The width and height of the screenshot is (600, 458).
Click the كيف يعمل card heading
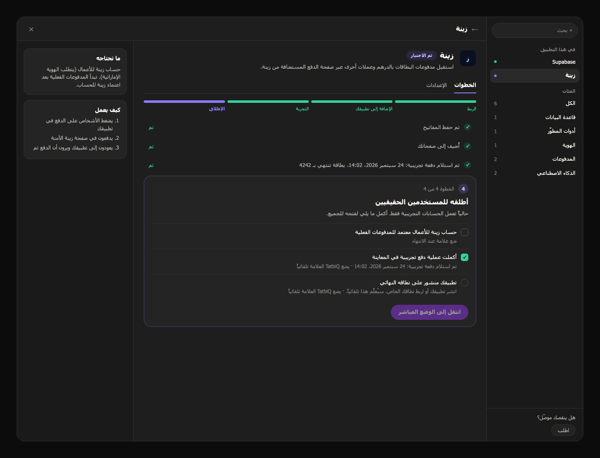point(108,110)
